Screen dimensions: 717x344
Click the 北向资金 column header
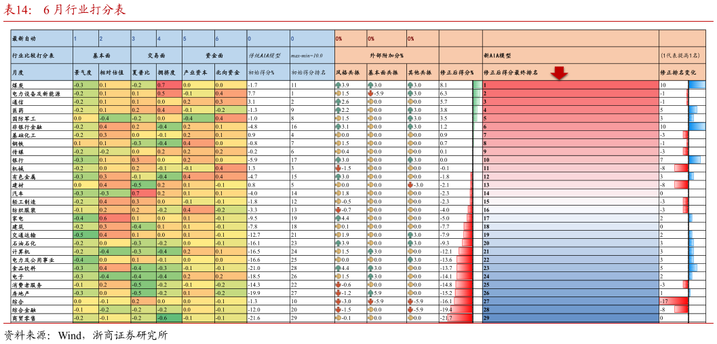coord(229,72)
